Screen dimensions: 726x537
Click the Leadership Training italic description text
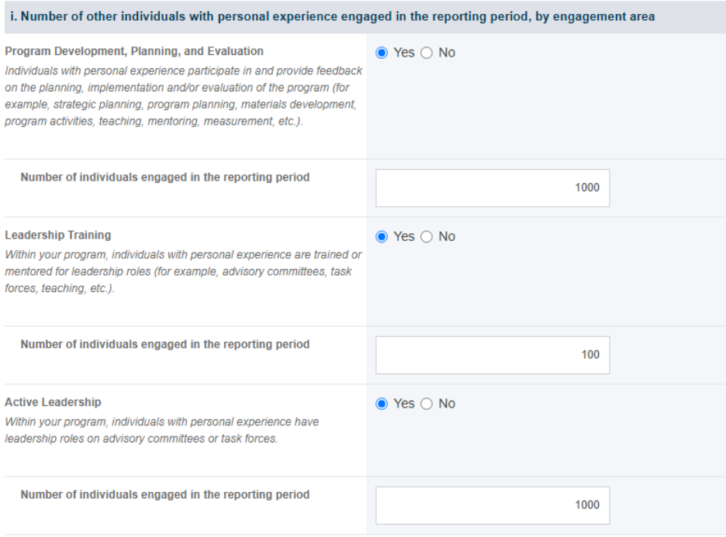pyautogui.click(x=183, y=271)
